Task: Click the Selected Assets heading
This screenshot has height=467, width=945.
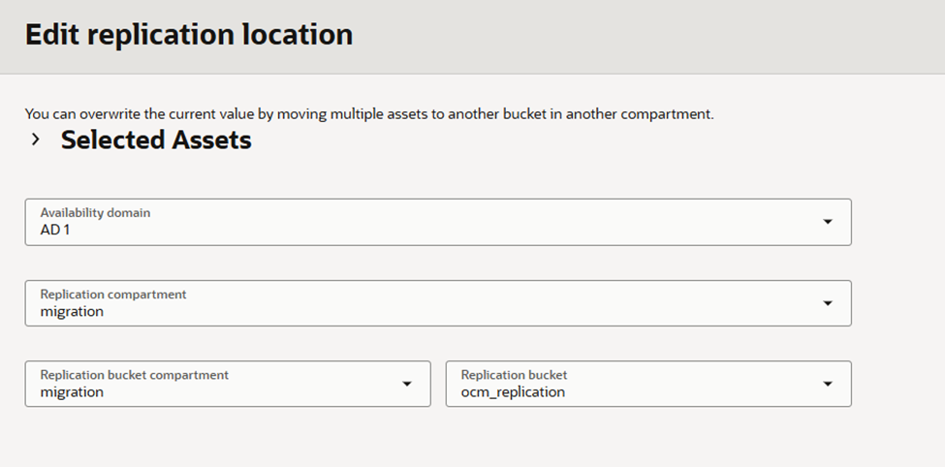Action: [156, 140]
